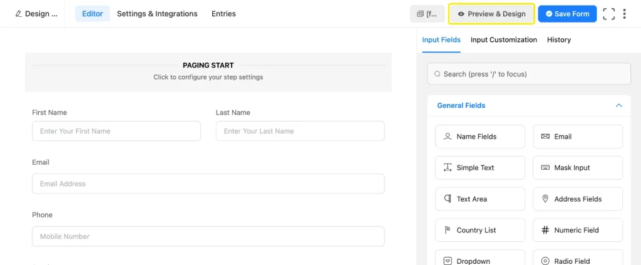Click the eye icon in Preview & Design
Viewport: 641px width, 265px height.
point(461,14)
